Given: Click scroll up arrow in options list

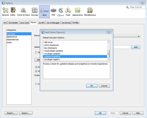Looking at the screenshot, I should pyautogui.click(x=109, y=42).
